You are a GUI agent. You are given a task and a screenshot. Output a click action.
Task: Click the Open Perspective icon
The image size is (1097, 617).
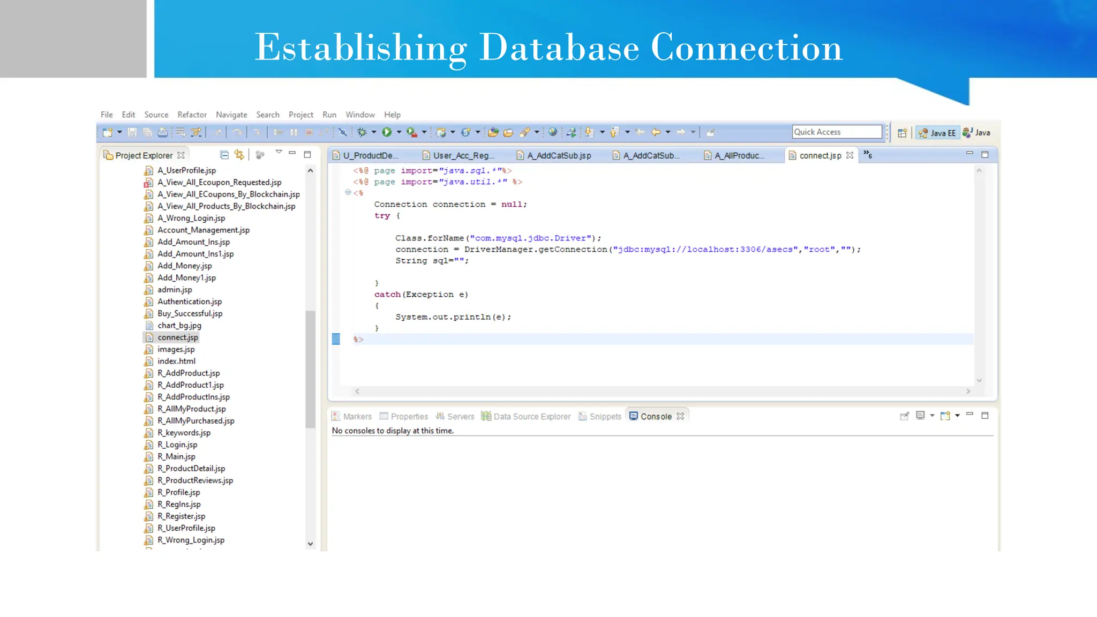(x=903, y=133)
